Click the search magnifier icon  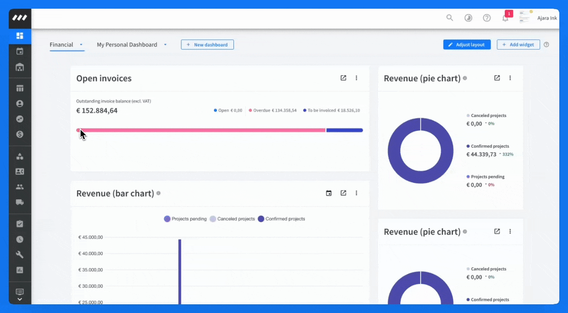click(x=450, y=18)
